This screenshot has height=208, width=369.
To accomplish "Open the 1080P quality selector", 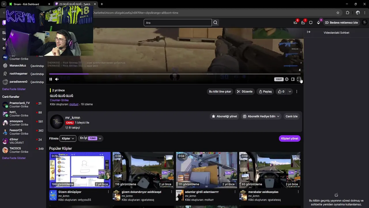I will point(279,79).
